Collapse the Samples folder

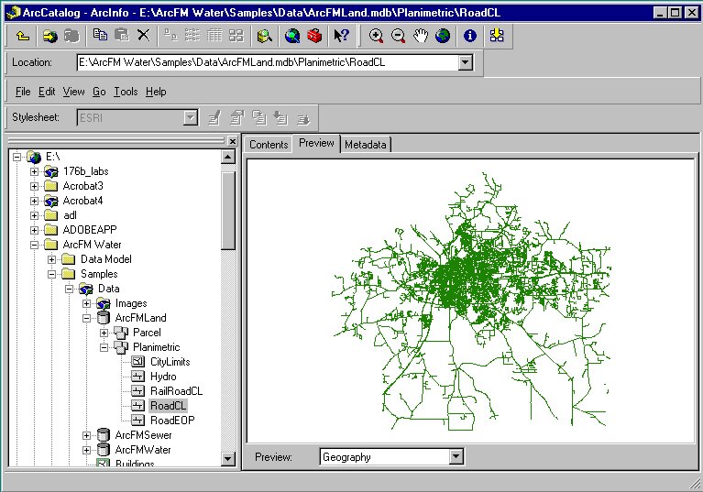tap(51, 274)
